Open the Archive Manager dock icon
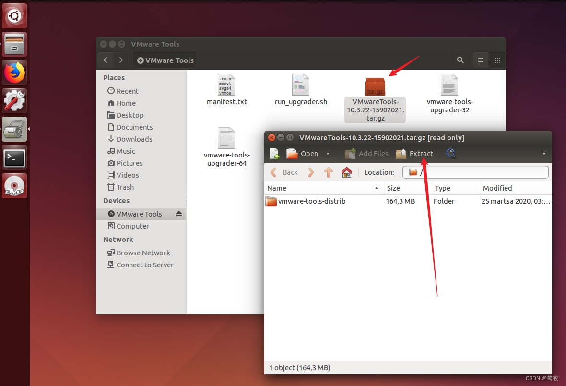The height and width of the screenshot is (386, 566). 14,129
